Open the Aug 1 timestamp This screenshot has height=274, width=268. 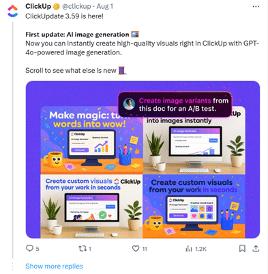click(x=105, y=7)
